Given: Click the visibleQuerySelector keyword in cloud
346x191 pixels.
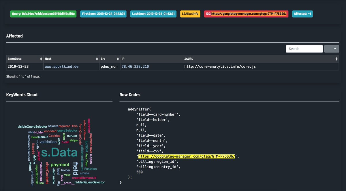Looking at the screenshot, I should pyautogui.click(x=32, y=126).
